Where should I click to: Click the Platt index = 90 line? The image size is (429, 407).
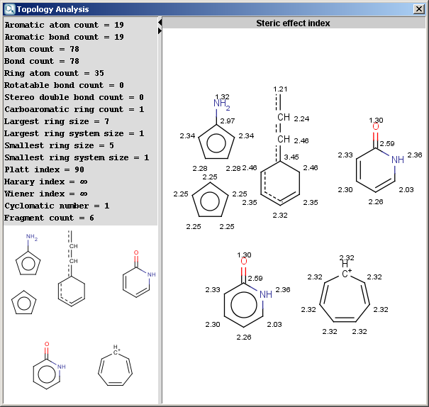coord(44,169)
